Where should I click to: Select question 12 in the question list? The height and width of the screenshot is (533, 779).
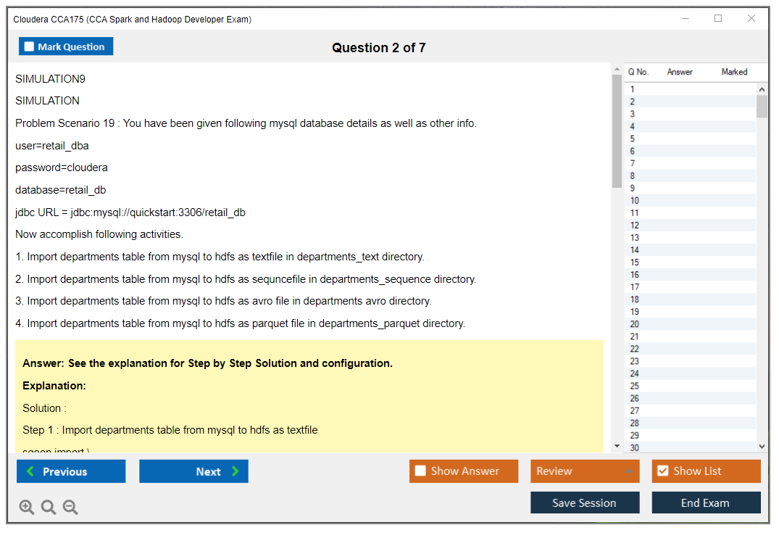click(635, 225)
